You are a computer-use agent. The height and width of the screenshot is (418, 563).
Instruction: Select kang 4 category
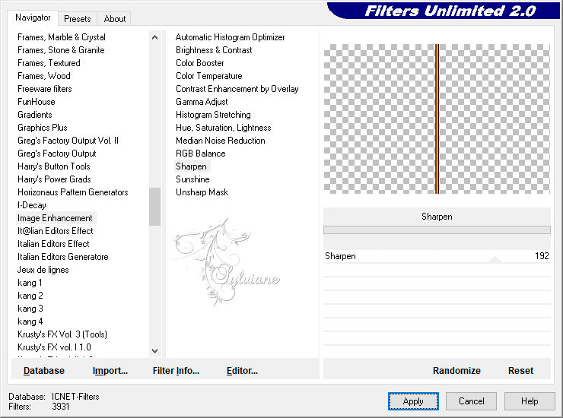pyautogui.click(x=30, y=321)
